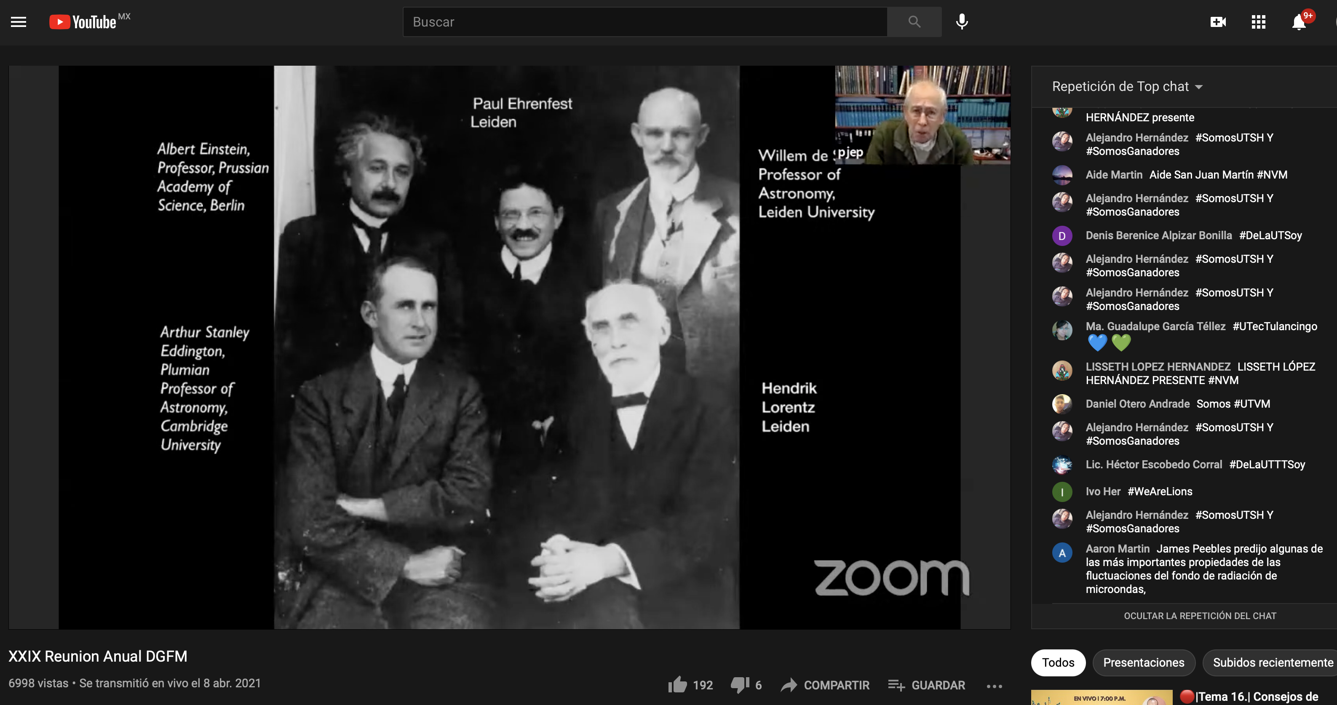Screen dimensions: 1337x705
Task: Click inside the Buscar search field
Action: (x=644, y=22)
